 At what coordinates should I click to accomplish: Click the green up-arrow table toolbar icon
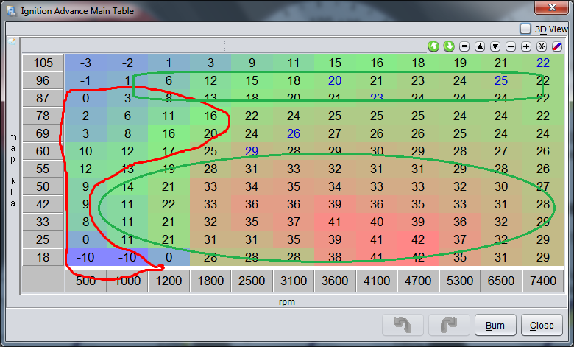coord(433,46)
